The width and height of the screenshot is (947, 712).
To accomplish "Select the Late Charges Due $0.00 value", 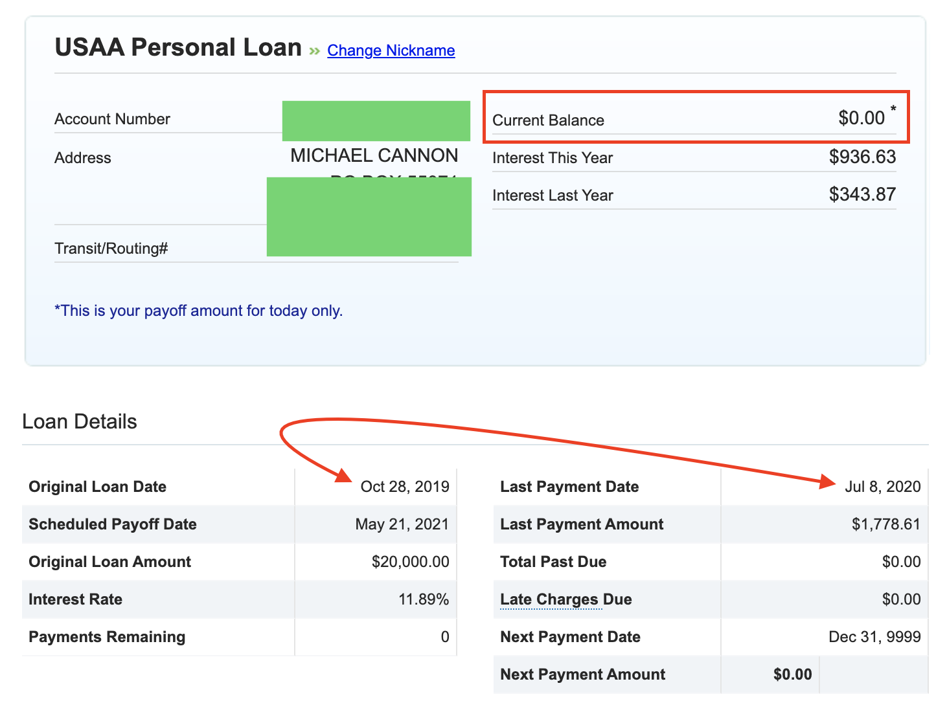I will 902,599.
